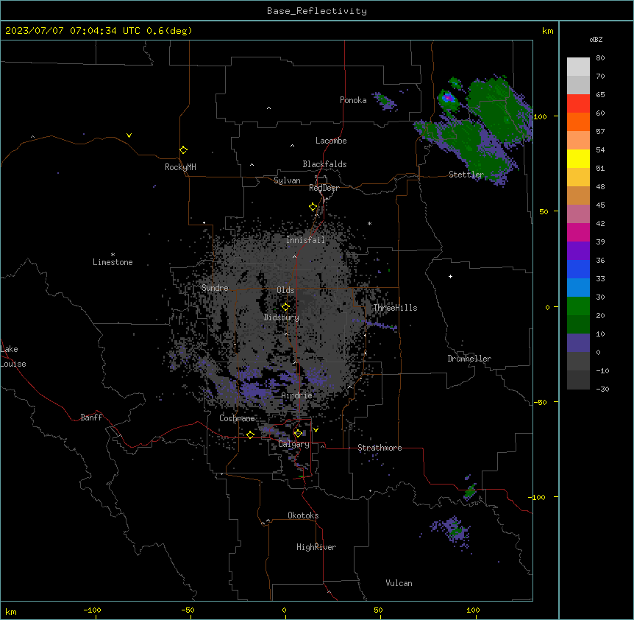The width and height of the screenshot is (634, 620).
Task: Click the Drumheller map label
Action: (469, 359)
